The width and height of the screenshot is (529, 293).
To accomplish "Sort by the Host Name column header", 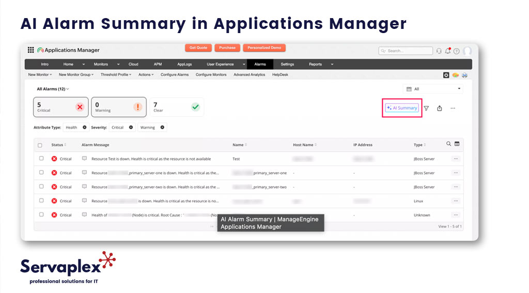I will [x=305, y=145].
